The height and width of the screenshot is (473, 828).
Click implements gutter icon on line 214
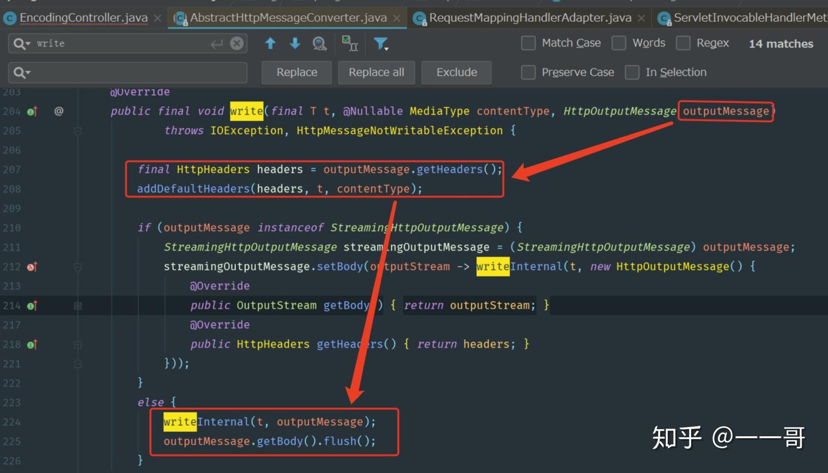coord(32,306)
